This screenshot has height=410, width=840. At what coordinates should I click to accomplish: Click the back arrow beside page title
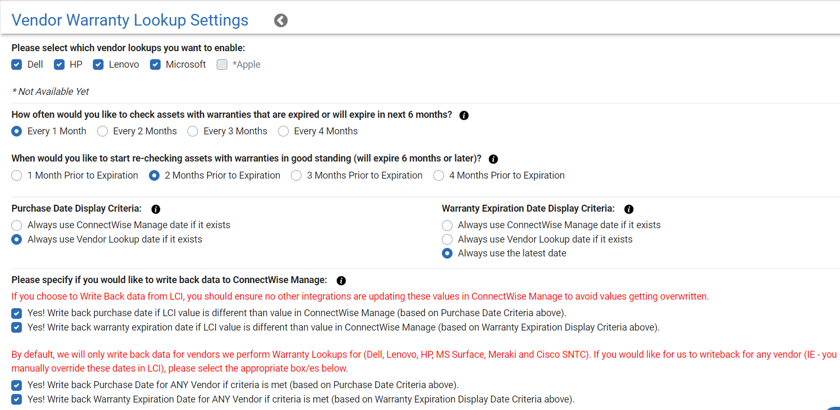(x=281, y=20)
